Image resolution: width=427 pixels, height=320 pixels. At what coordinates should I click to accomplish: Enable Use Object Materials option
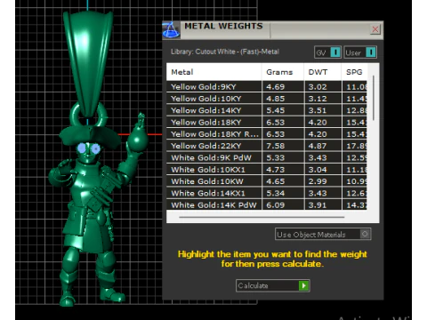[x=323, y=234]
